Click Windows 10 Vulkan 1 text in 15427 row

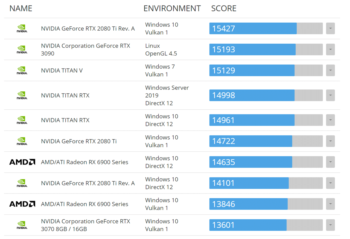[x=162, y=29]
